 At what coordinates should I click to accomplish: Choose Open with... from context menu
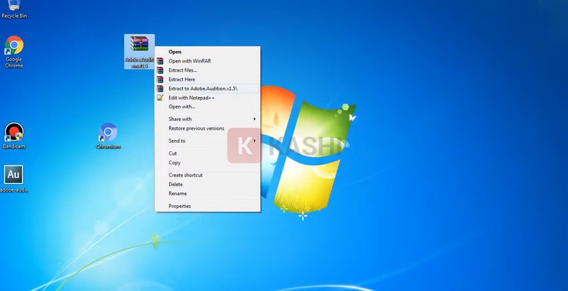click(182, 106)
